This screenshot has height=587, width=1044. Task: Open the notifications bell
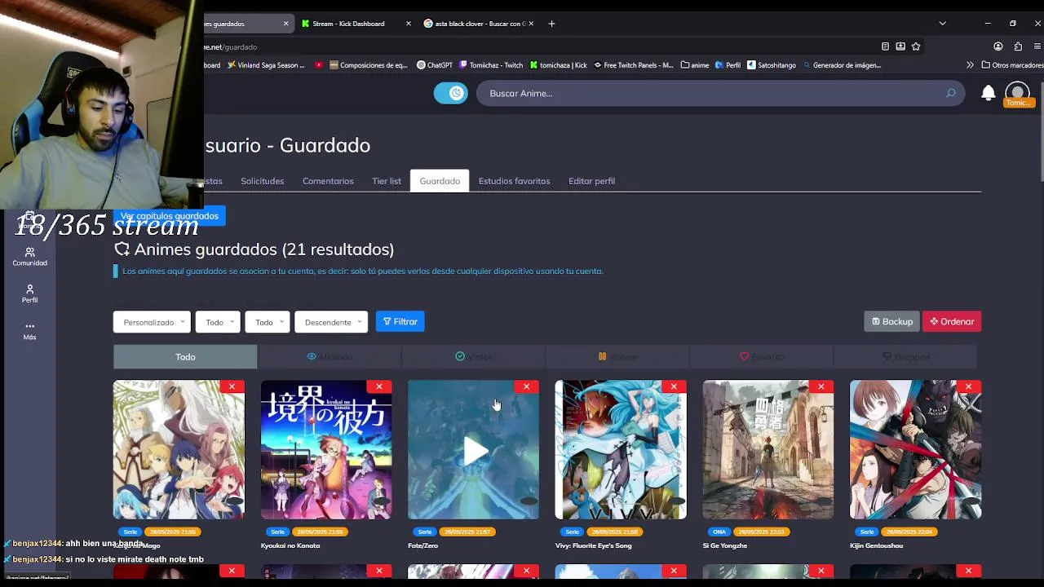tap(988, 93)
